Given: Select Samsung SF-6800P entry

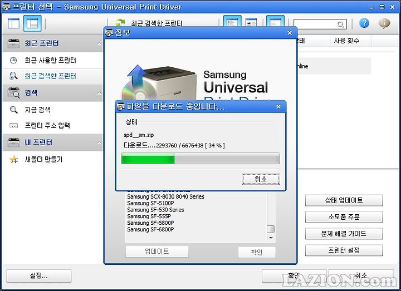Looking at the screenshot, I should pyautogui.click(x=150, y=229).
